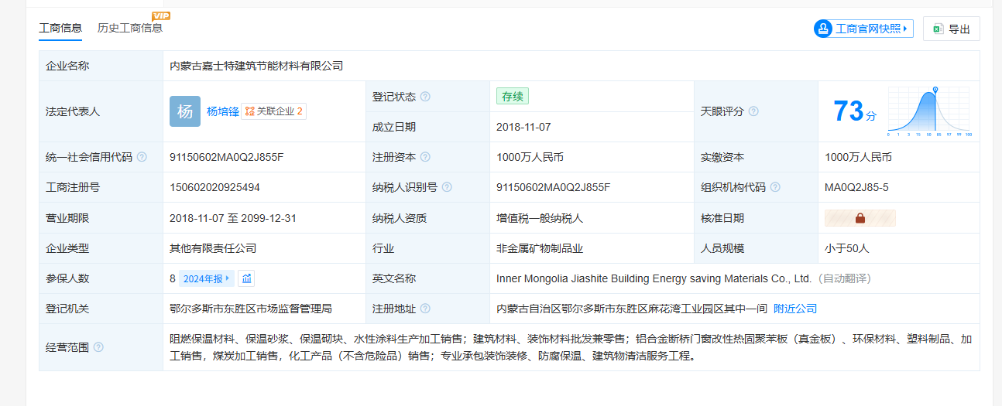
Task: Click the 杨 avatar of the legal representative
Action: point(185,111)
